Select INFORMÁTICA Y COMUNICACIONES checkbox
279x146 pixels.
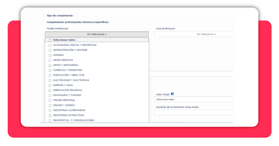(x=50, y=120)
